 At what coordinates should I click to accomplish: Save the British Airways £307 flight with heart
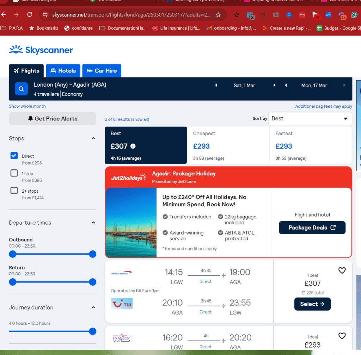point(342,270)
